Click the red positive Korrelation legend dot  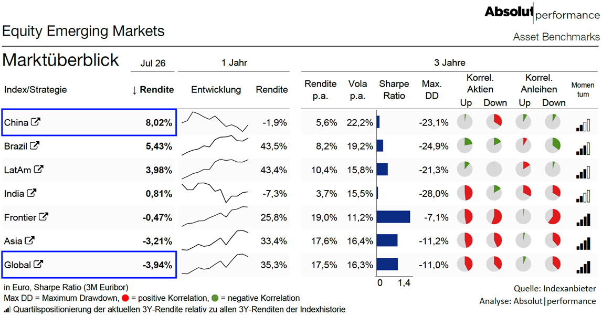pos(125,298)
